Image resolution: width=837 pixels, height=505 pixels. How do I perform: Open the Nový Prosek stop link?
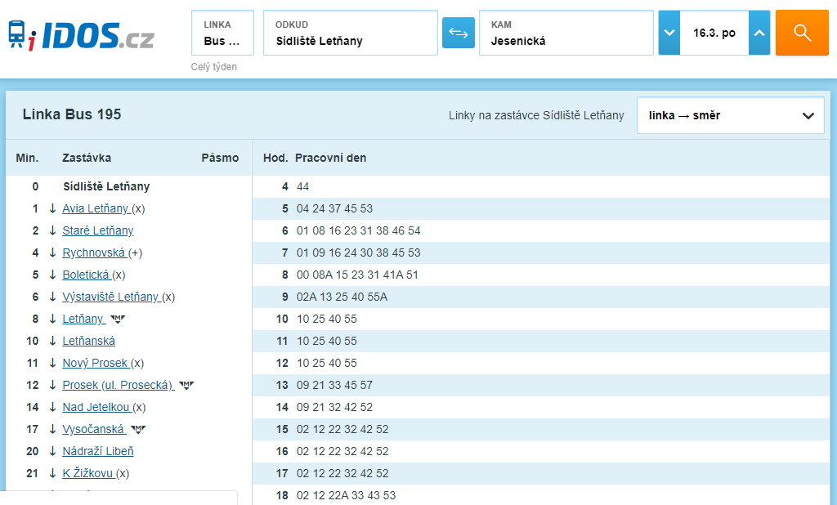pos(95,363)
